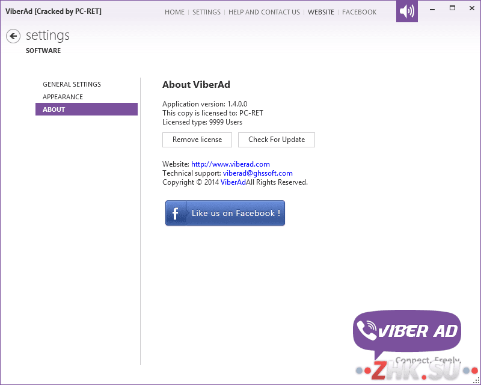Mute sound with the purple speaker icon
The image size is (481, 385).
[x=407, y=11]
